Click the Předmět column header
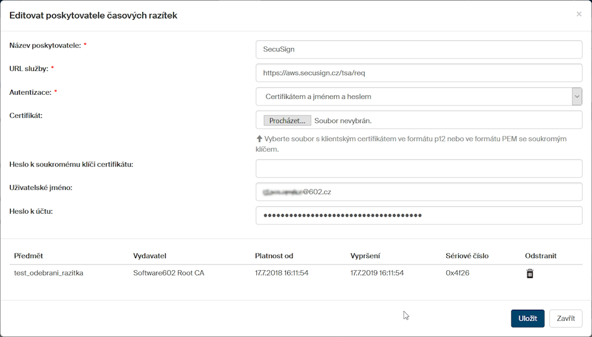592x337 pixels. click(x=28, y=256)
